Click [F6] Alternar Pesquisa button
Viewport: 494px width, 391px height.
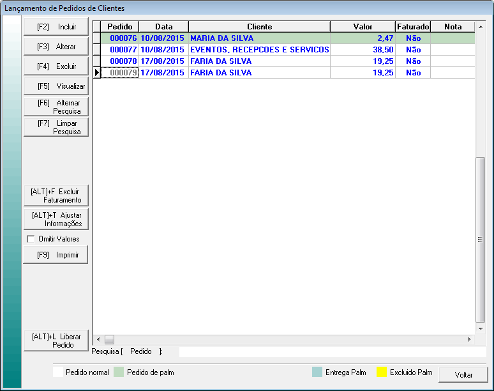pyautogui.click(x=56, y=107)
